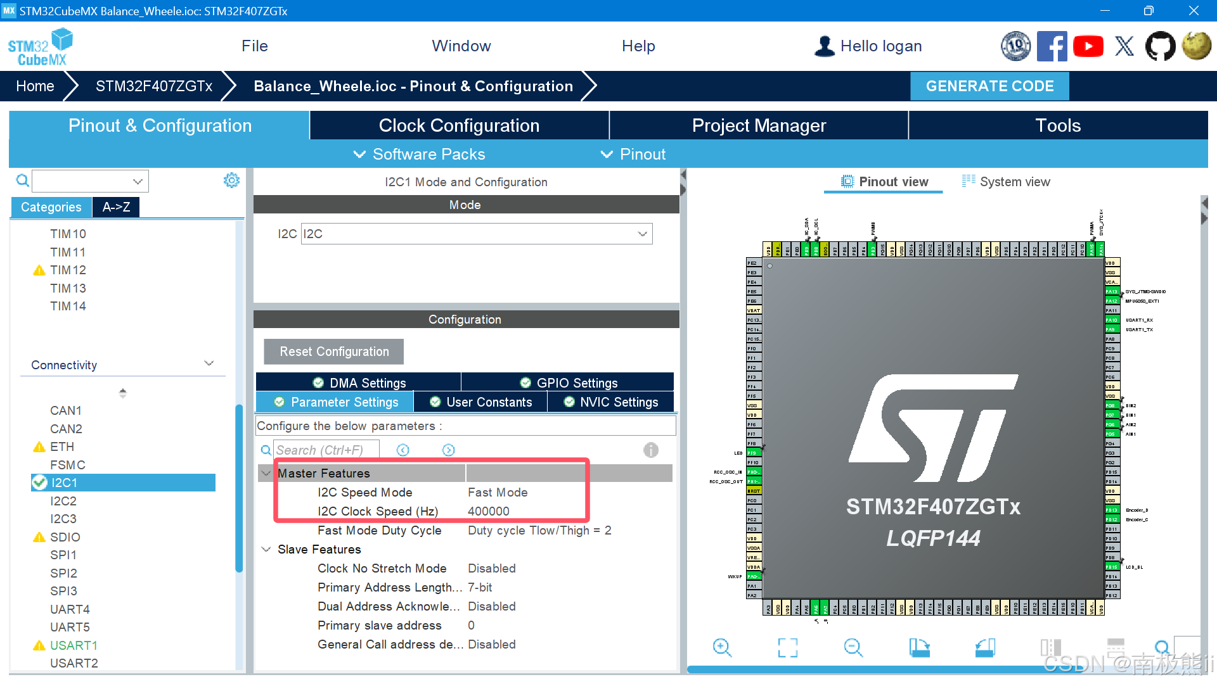Viewport: 1217px width, 684px height.
Task: Expand the Pinout dropdown menu
Action: pyautogui.click(x=633, y=154)
